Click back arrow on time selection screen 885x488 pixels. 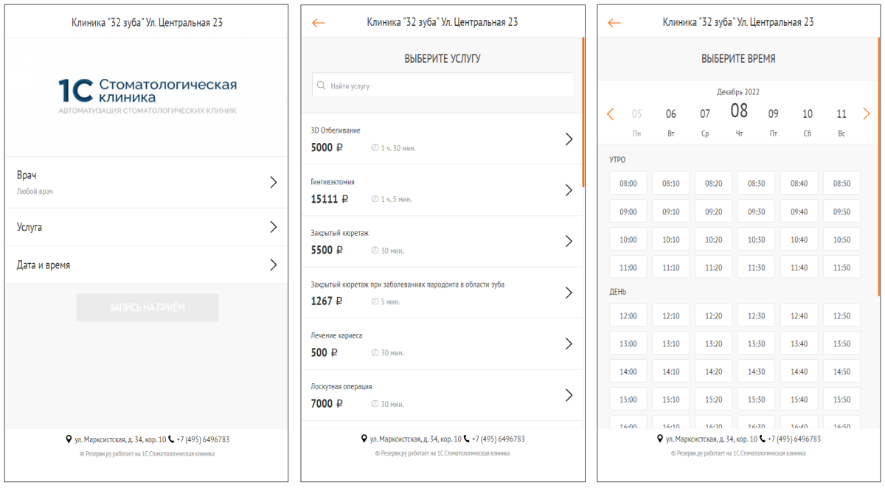(614, 23)
